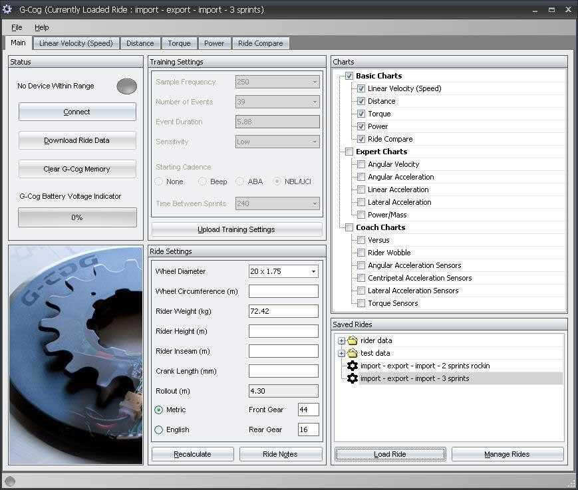Select the English units radio button

coord(159,429)
